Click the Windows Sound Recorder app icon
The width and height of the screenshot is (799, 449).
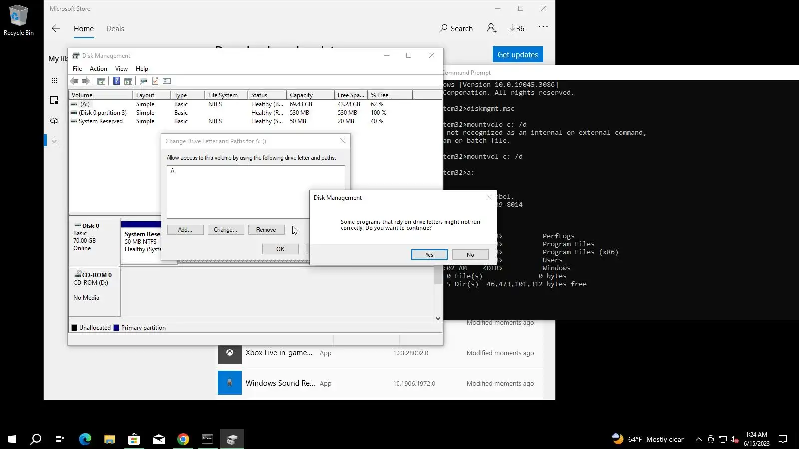click(x=230, y=383)
